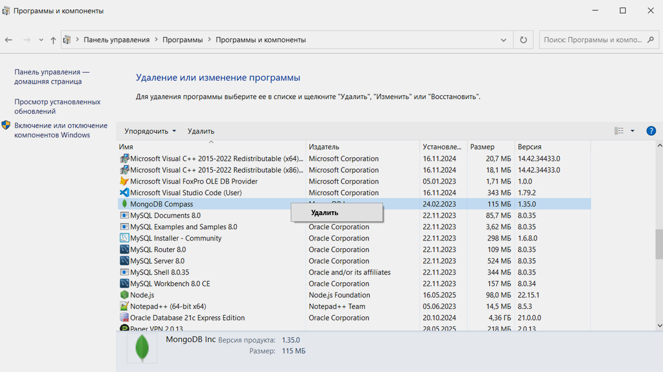Click the MySQL Installer - Community icon

coord(124,238)
